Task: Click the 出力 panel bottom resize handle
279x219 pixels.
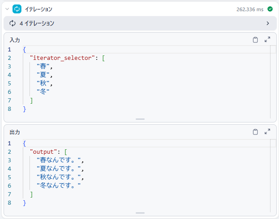Action: pos(140,213)
